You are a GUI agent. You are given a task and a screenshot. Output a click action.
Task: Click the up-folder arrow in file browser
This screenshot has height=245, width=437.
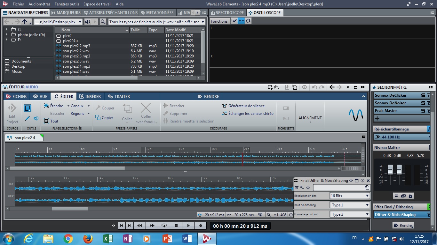pyautogui.click(x=25, y=22)
